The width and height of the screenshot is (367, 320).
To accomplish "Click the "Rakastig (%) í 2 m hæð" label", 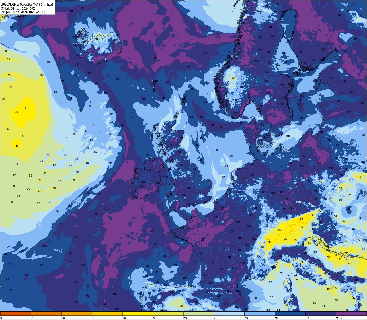I will 36,5.
